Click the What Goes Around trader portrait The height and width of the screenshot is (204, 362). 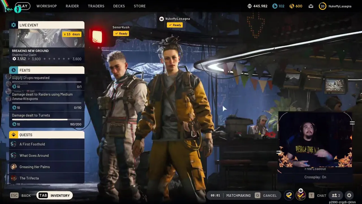point(14,156)
